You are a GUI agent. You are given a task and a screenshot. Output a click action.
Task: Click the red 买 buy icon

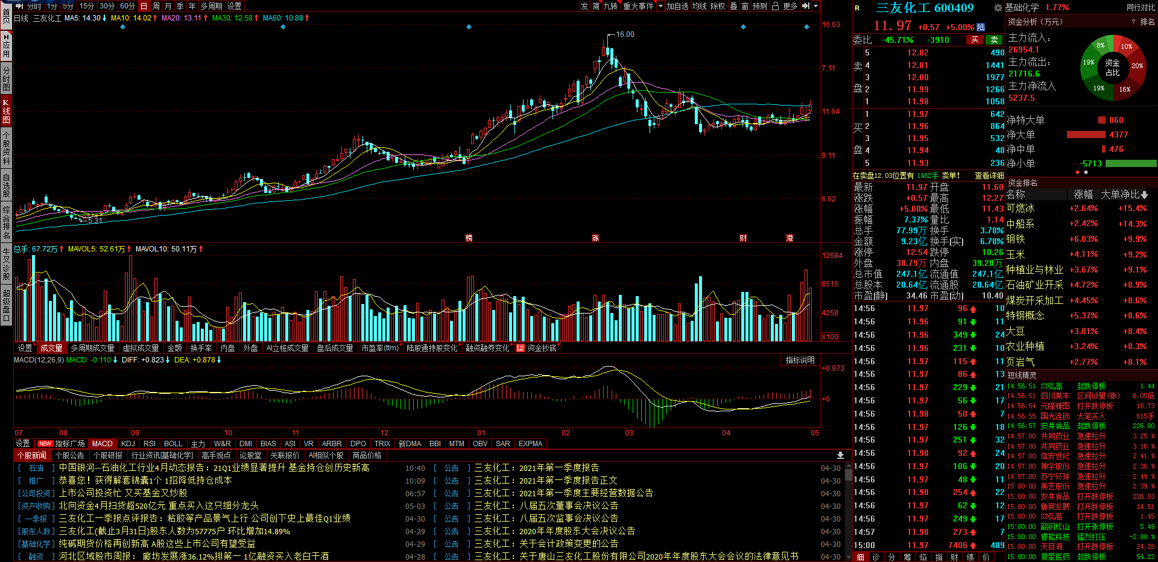(975, 40)
